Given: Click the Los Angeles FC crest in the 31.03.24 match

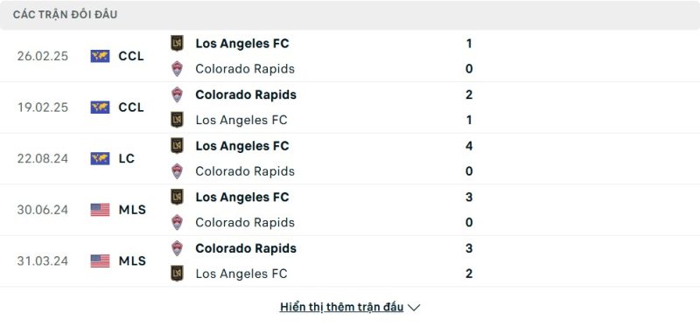Looking at the screenshot, I should pyautogui.click(x=178, y=274).
